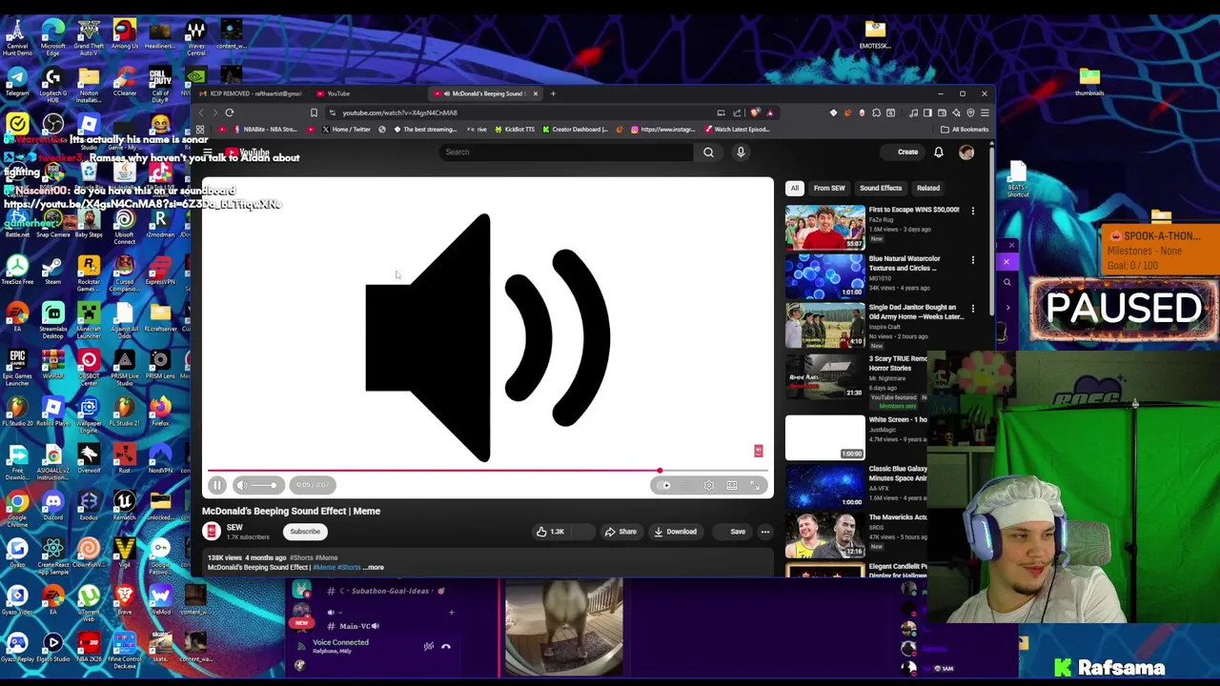This screenshot has width=1220, height=686.
Task: Open YouTube hamburger guide menu
Action: click(207, 152)
